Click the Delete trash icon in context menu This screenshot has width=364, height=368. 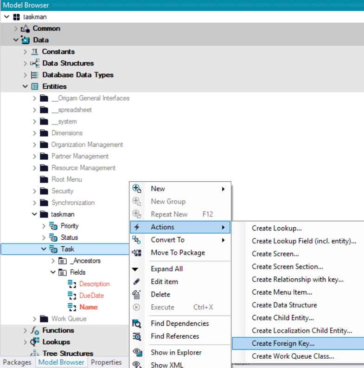136,294
